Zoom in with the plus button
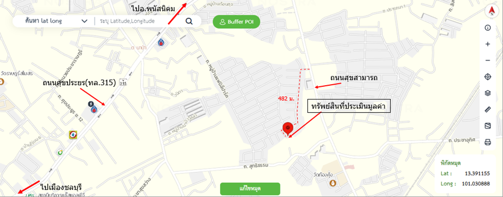 point(488,44)
